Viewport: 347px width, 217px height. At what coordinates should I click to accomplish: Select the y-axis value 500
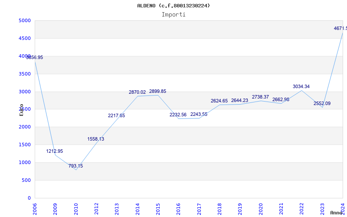tap(26, 180)
